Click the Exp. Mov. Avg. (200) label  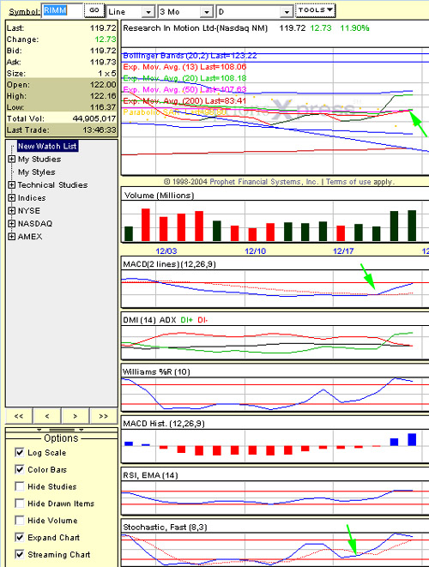point(184,101)
